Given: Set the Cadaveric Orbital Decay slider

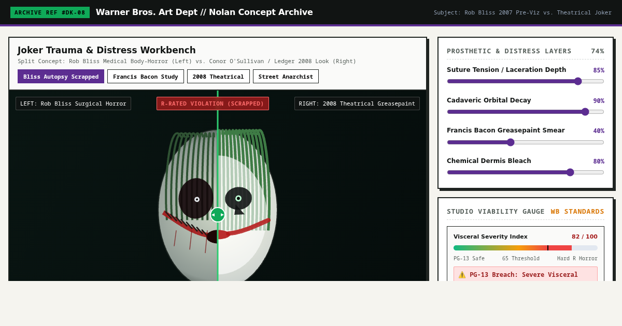Looking at the screenshot, I should [x=526, y=112].
